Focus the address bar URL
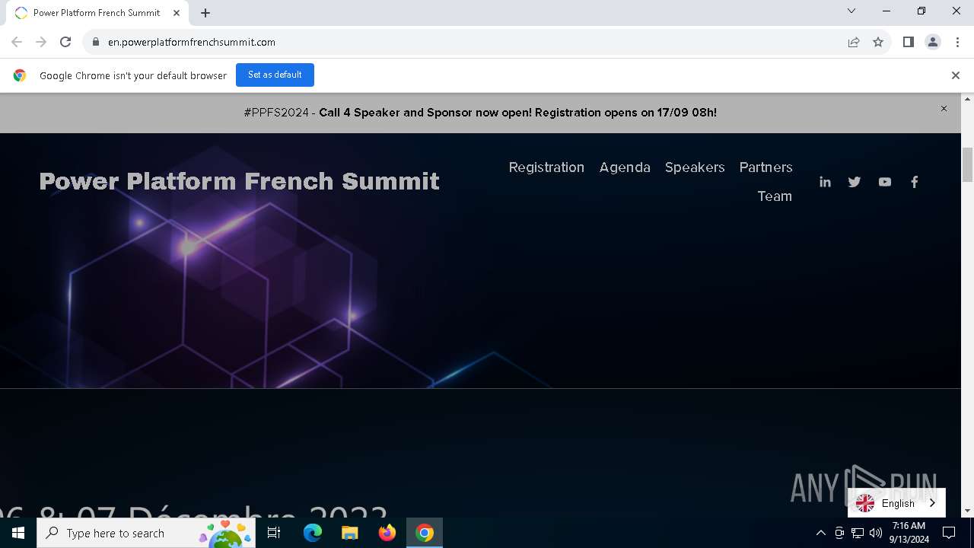The image size is (974, 548). (x=192, y=42)
